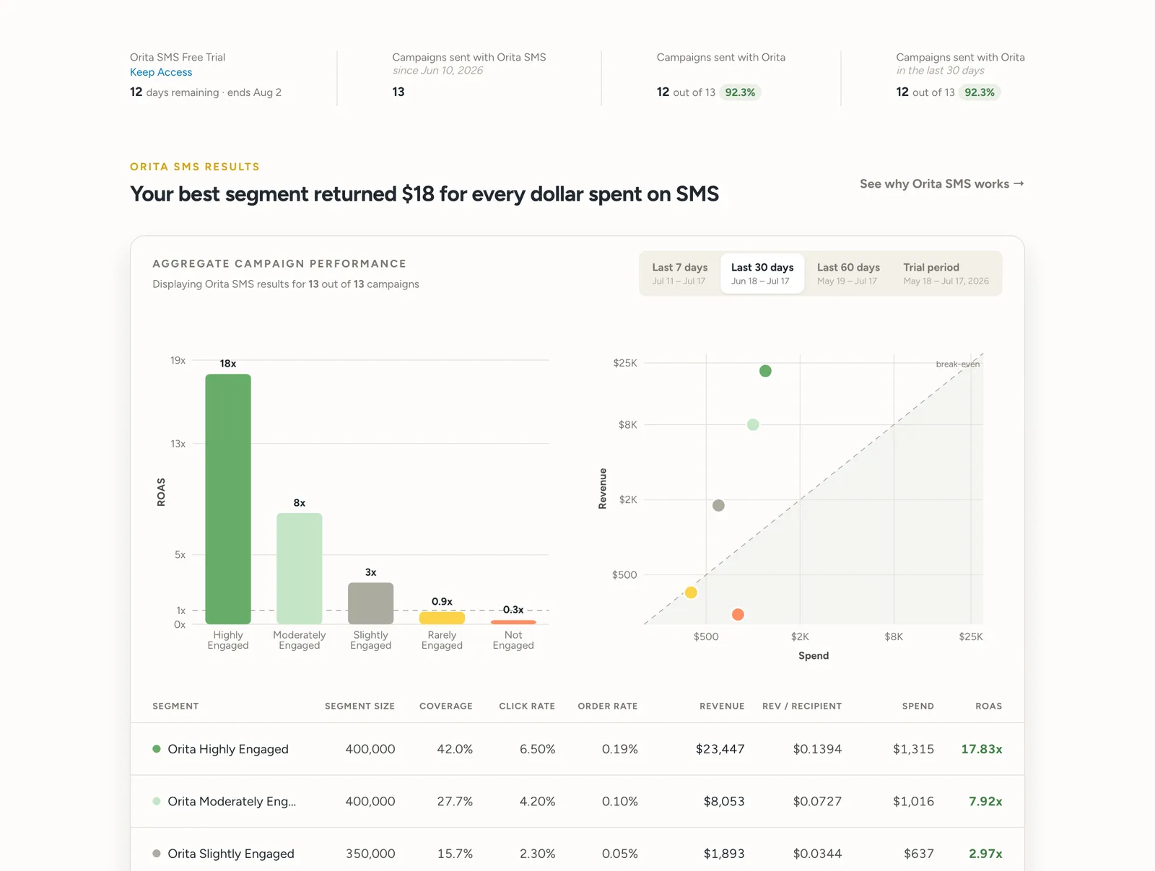Click the 18x label above the bar
This screenshot has width=1155, height=871.
click(228, 364)
